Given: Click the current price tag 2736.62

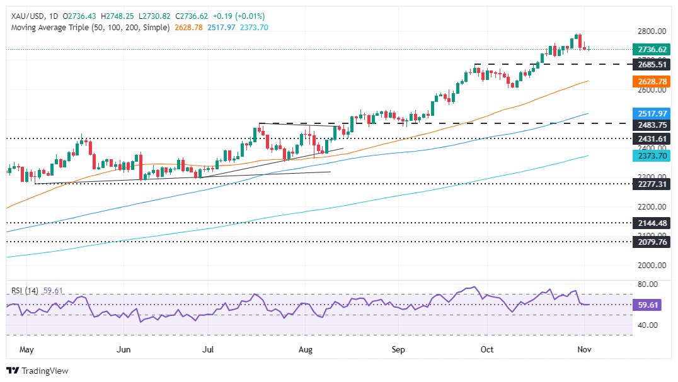Looking at the screenshot, I should coord(652,49).
